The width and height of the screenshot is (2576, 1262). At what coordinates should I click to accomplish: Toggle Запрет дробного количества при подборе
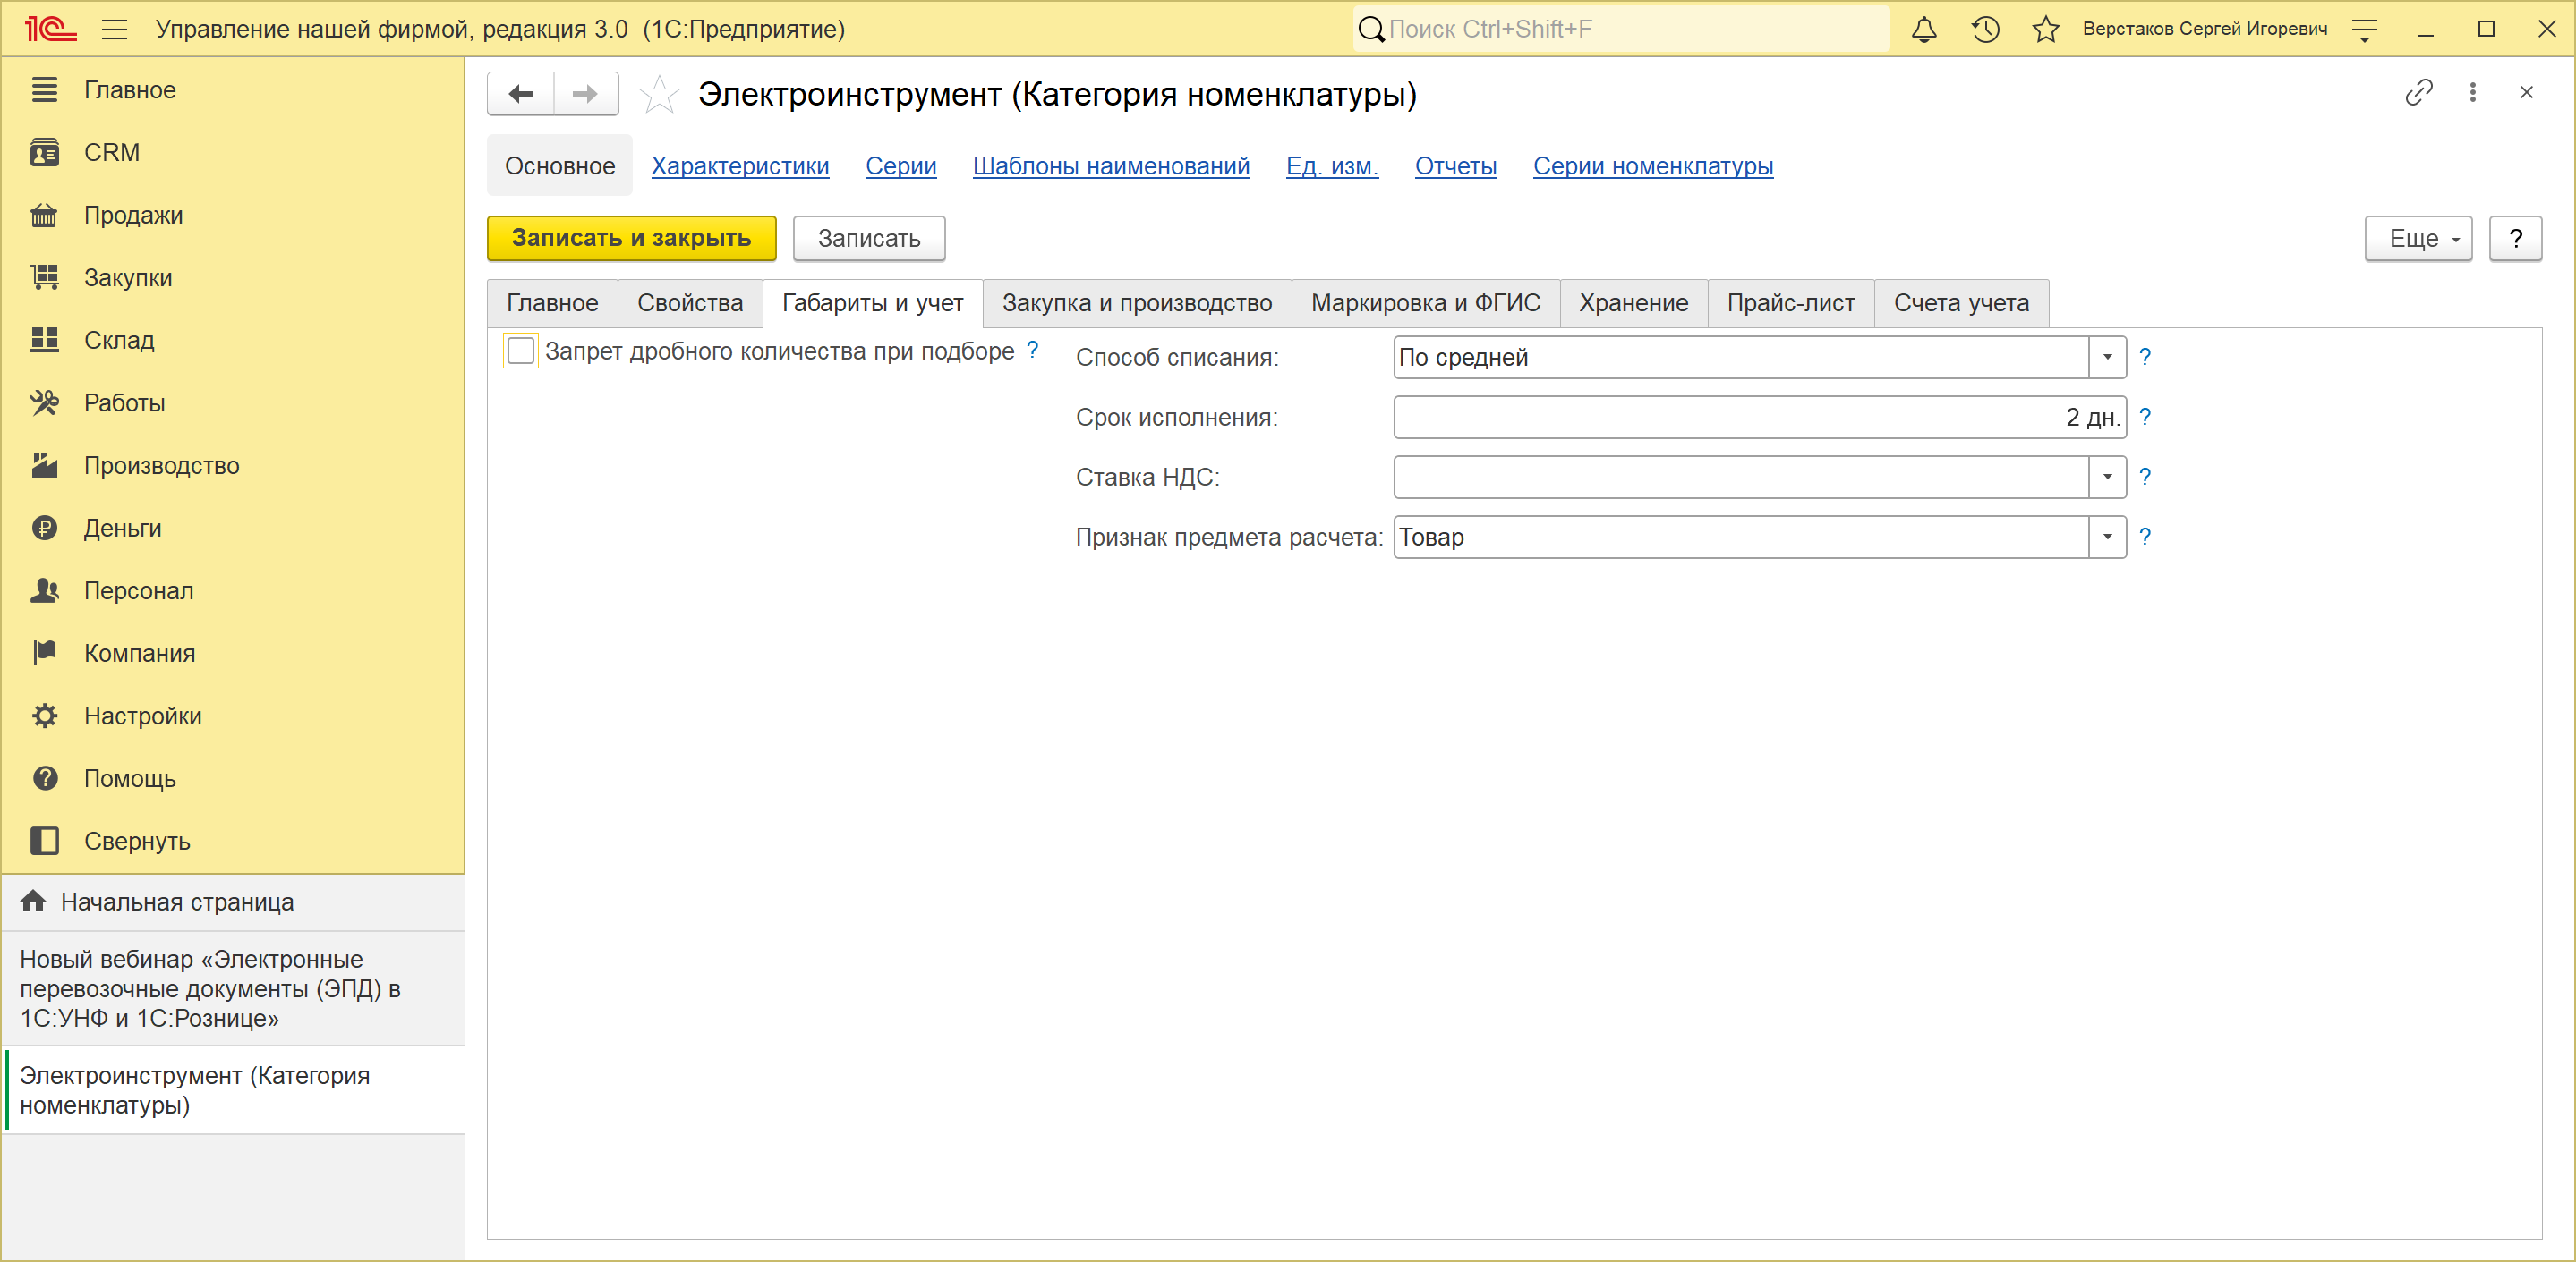click(x=520, y=351)
